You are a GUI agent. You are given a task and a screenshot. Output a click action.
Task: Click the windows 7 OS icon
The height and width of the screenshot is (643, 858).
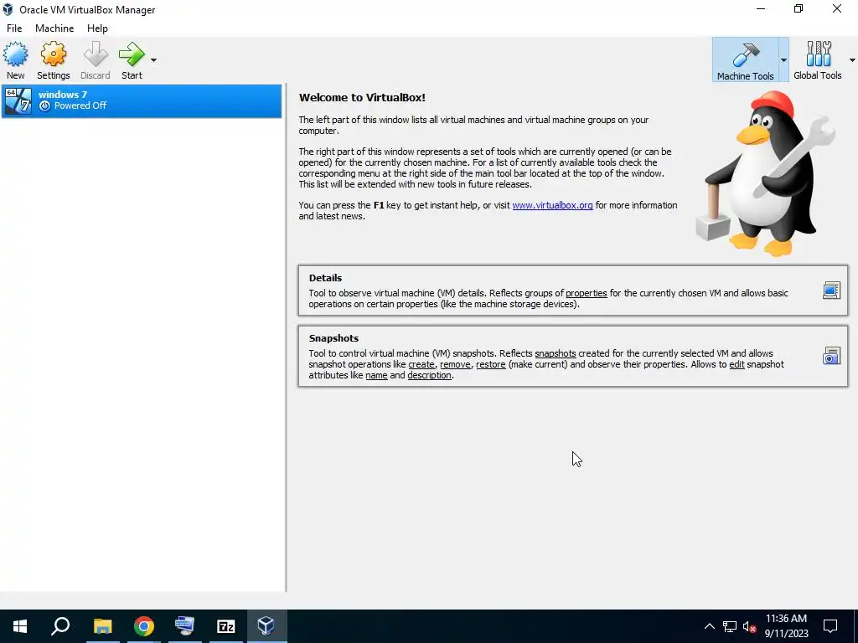[18, 100]
